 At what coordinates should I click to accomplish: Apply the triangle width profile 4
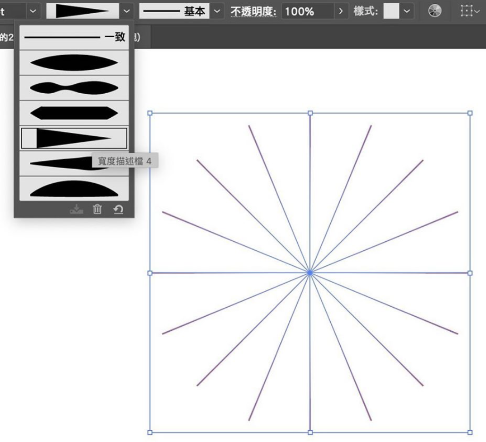tap(74, 139)
